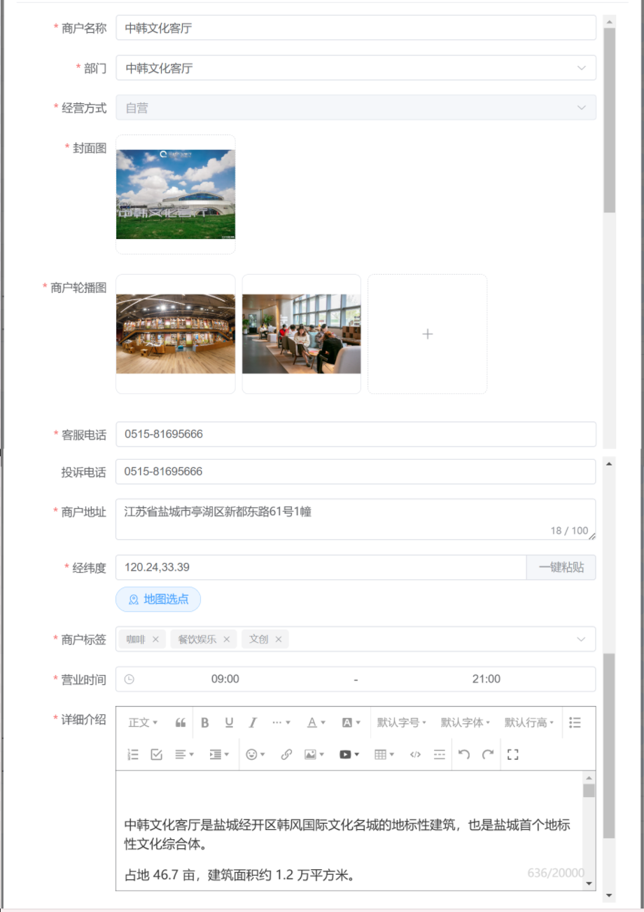Insert a hyperlink in the editor

pos(286,755)
